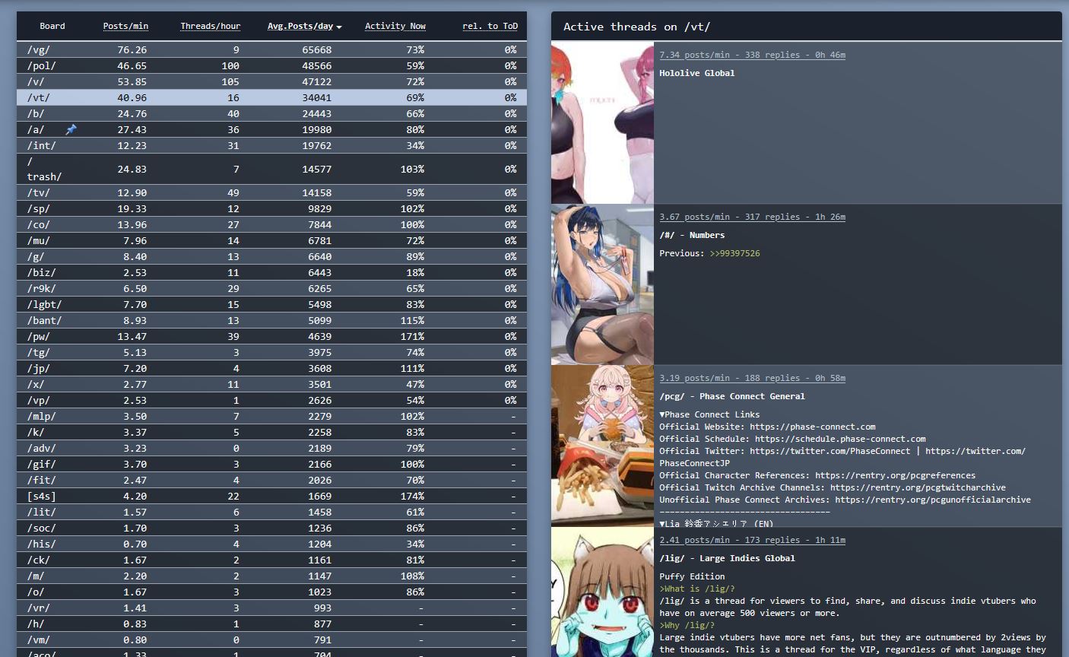Viewport: 1069px width, 657px height.
Task: Open the 7.34 posts/min thread link
Action: tap(752, 55)
